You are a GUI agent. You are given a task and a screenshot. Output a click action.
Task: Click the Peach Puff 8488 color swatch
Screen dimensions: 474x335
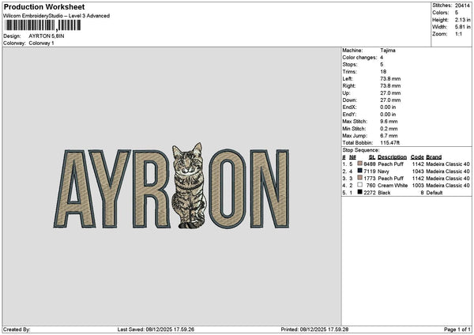tap(359, 164)
